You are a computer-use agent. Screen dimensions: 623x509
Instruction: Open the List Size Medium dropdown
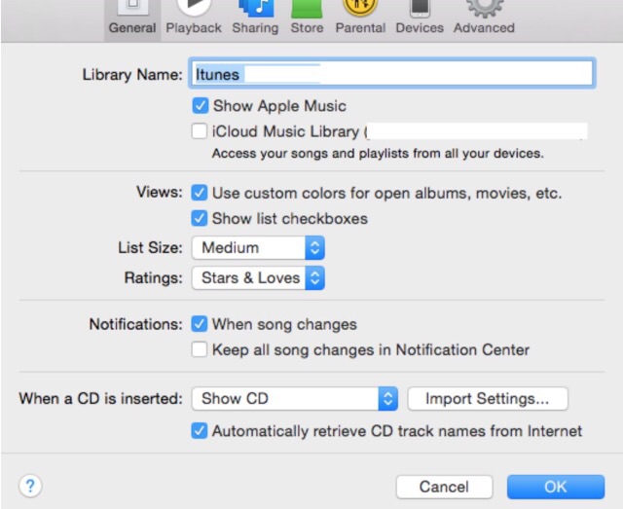pyautogui.click(x=258, y=248)
